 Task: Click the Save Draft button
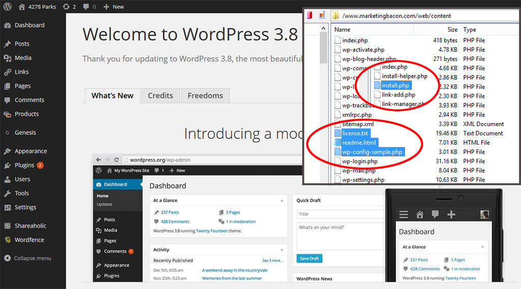(309, 258)
